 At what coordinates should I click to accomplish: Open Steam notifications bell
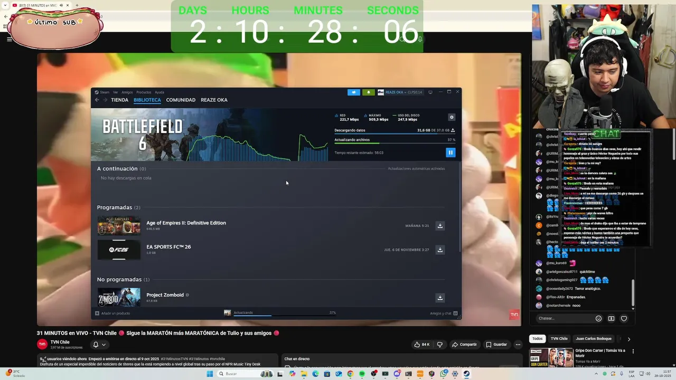(x=368, y=92)
